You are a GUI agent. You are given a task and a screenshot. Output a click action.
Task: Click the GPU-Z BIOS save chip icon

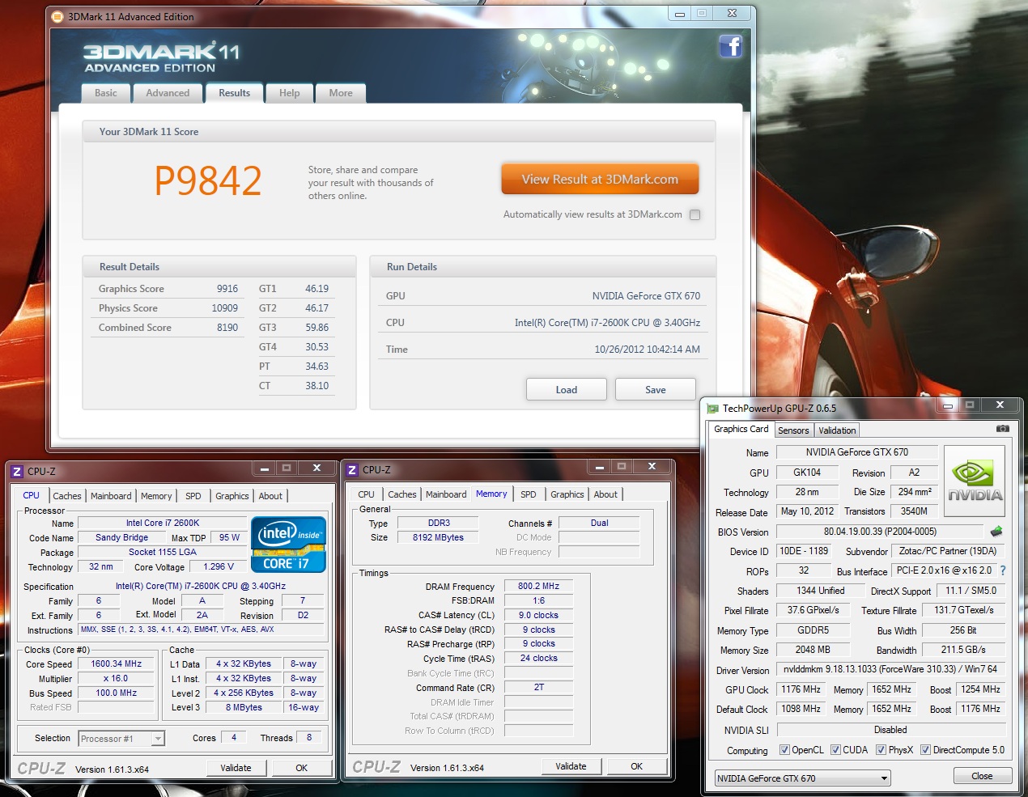[996, 532]
